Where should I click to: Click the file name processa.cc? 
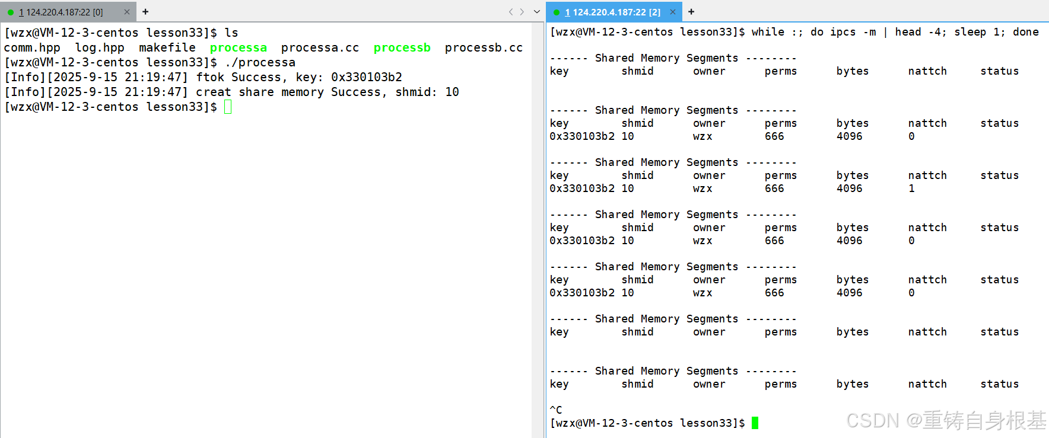[320, 47]
